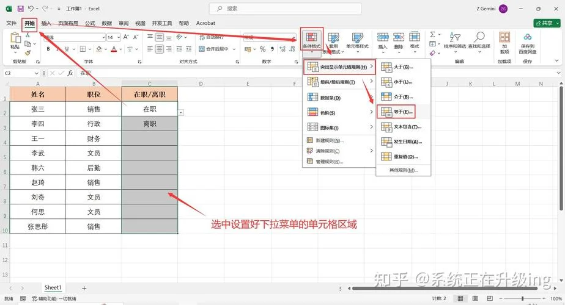Open the cell C2 data validation dropdown arrow
Screen dimensions: 565x305
181,113
